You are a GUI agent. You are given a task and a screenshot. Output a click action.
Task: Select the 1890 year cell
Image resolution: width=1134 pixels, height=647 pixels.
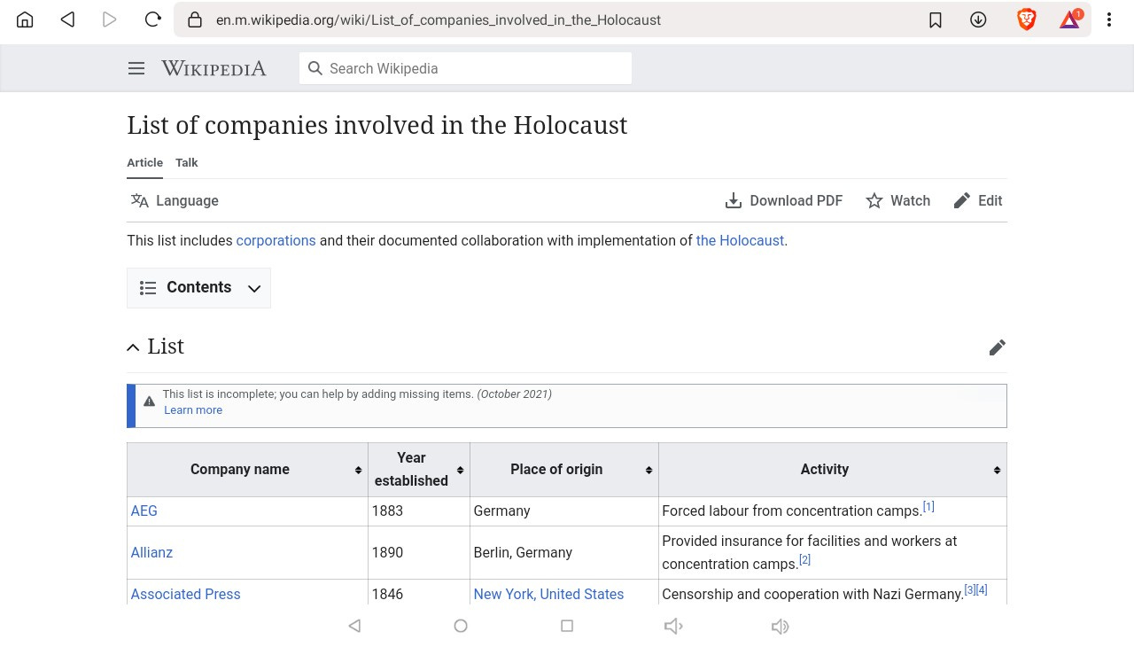click(x=419, y=552)
